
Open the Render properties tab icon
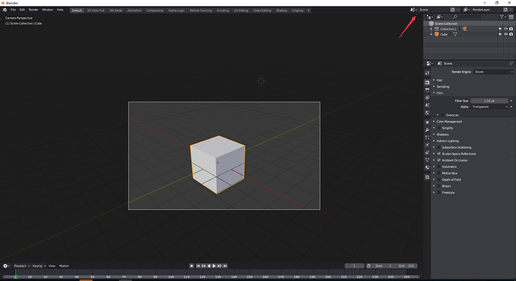click(x=427, y=82)
